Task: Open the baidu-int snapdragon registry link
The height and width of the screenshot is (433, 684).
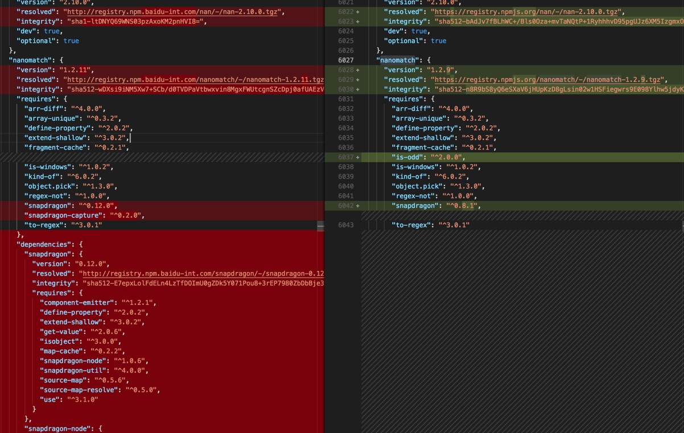Action: coord(202,274)
